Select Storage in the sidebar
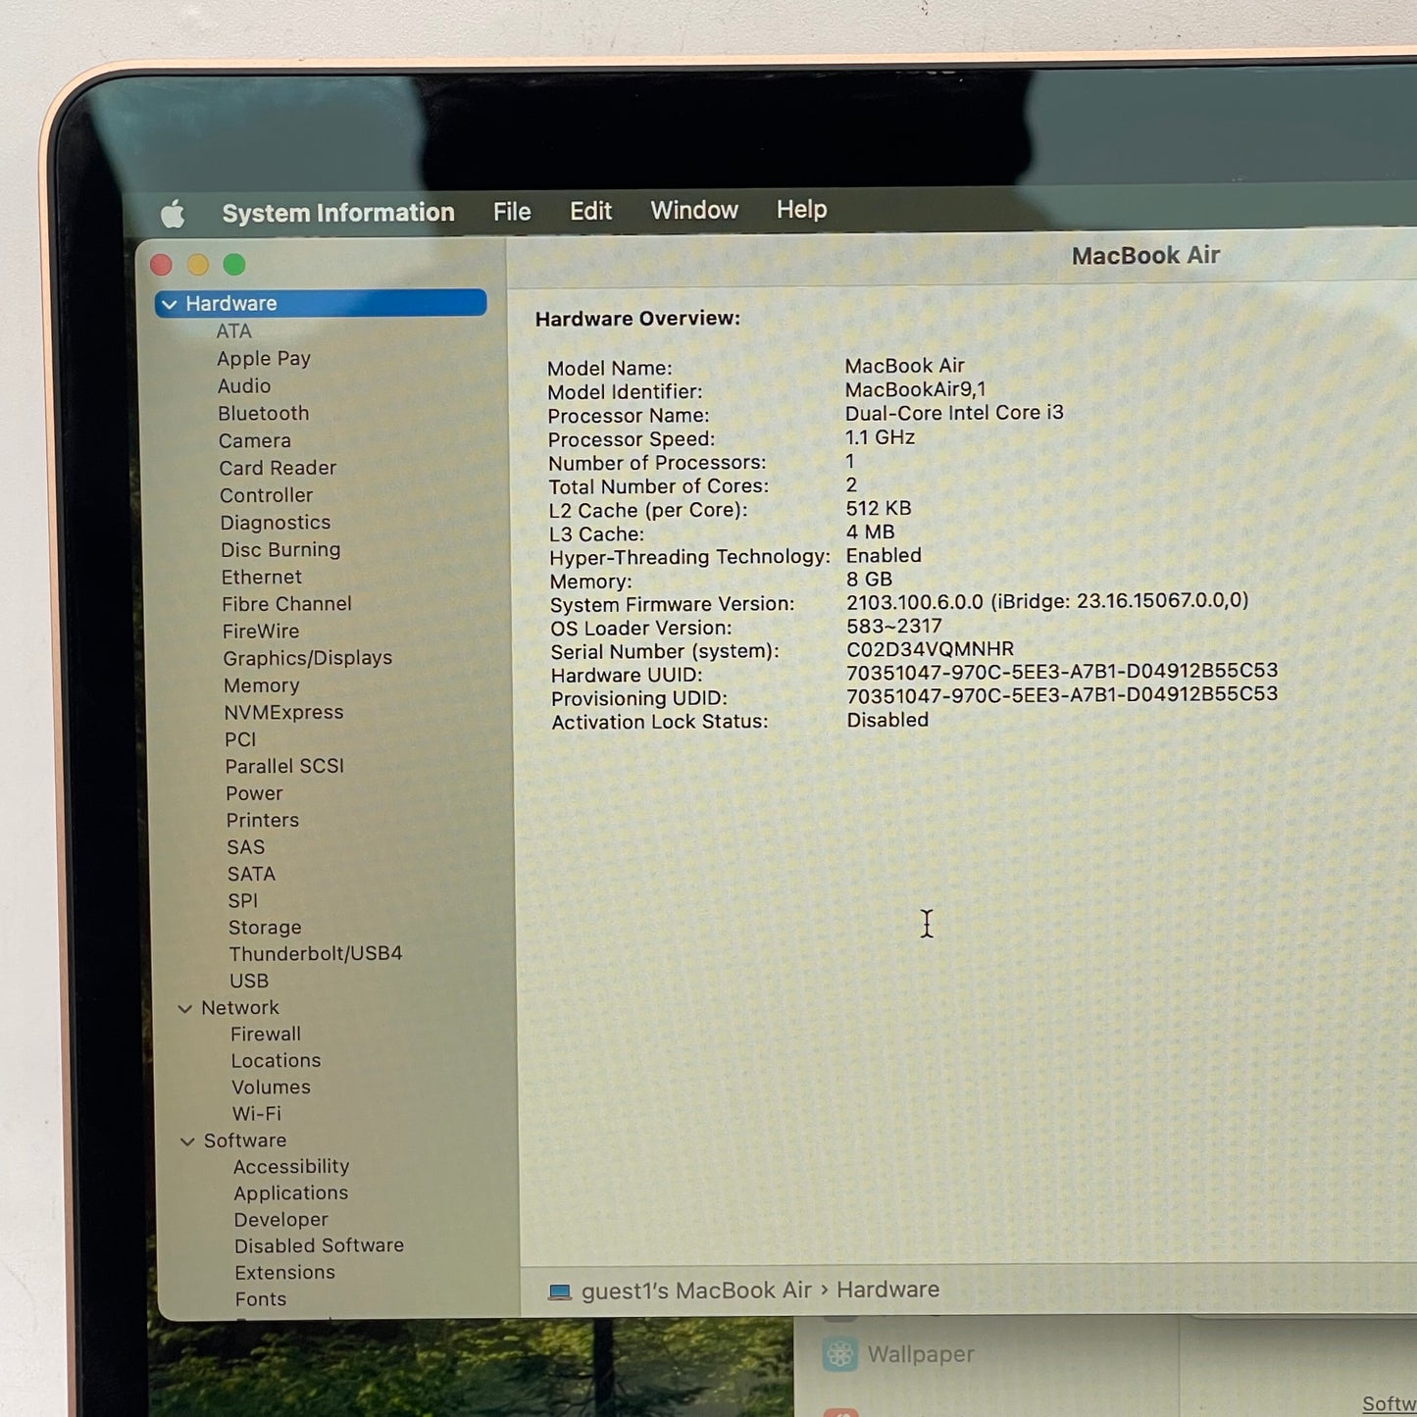The width and height of the screenshot is (1417, 1417). (265, 928)
